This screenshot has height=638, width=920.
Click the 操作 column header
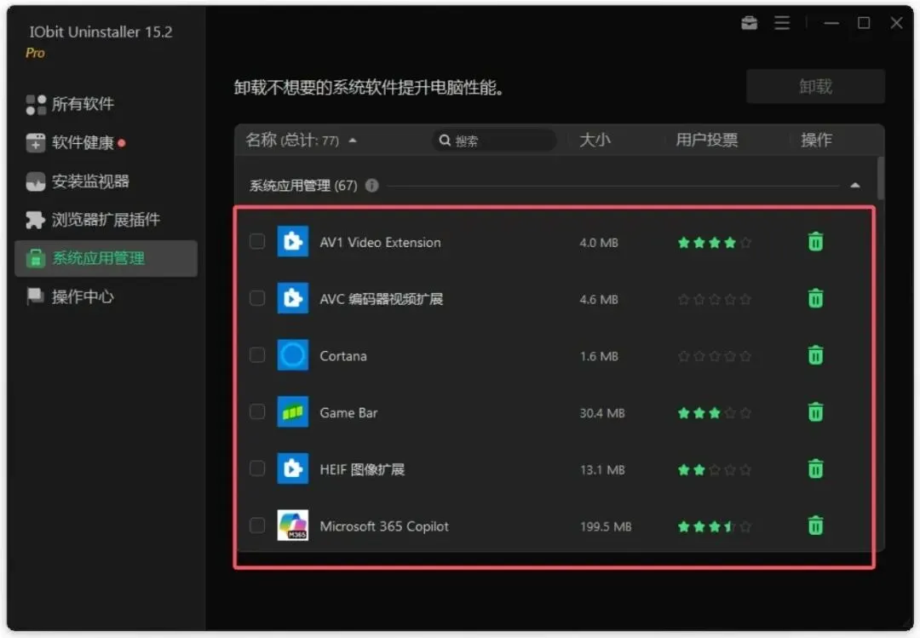pyautogui.click(x=816, y=141)
